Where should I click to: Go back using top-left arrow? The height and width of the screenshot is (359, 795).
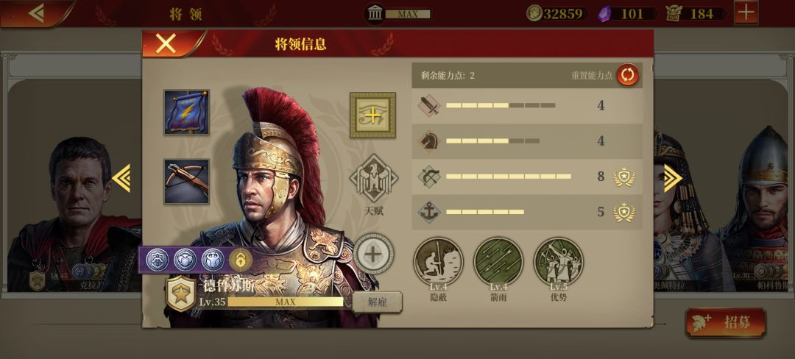36,13
